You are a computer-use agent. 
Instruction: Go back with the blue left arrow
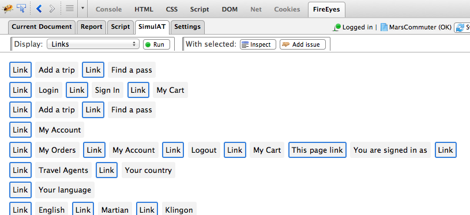coord(39,9)
